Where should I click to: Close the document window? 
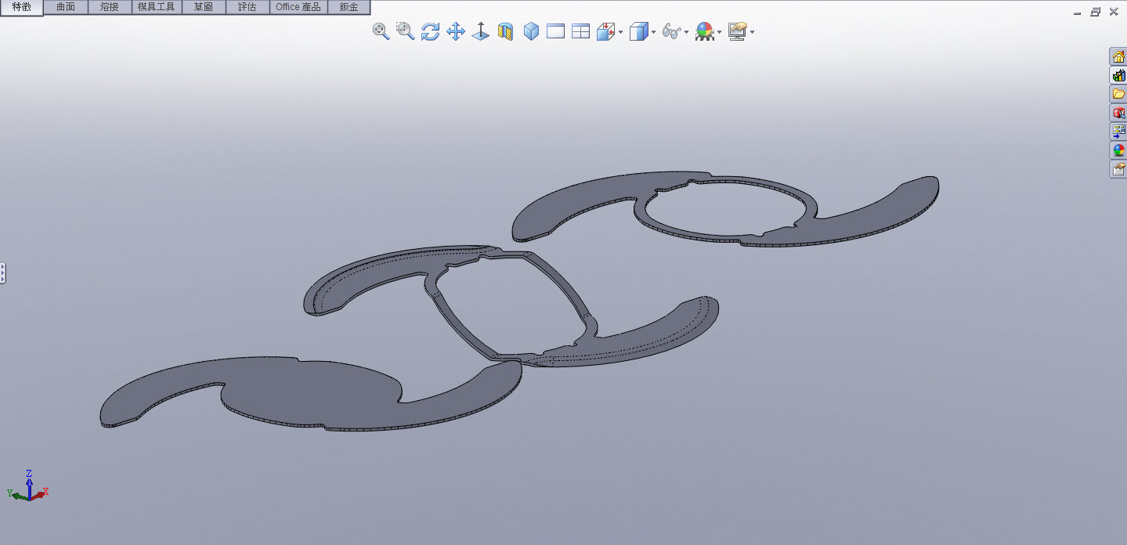pyautogui.click(x=1113, y=12)
